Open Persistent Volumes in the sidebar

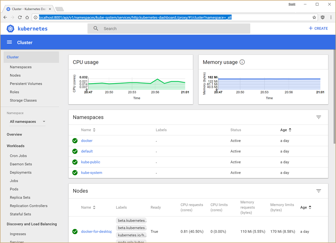click(26, 84)
